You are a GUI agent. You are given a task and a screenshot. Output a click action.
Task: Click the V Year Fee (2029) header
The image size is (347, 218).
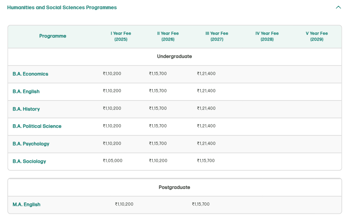click(317, 36)
